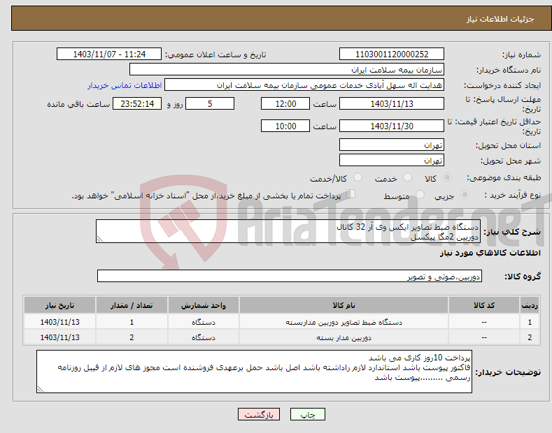This screenshot has height=433, width=552.
Task: Click the کد کالا column header
Action: click(x=484, y=305)
